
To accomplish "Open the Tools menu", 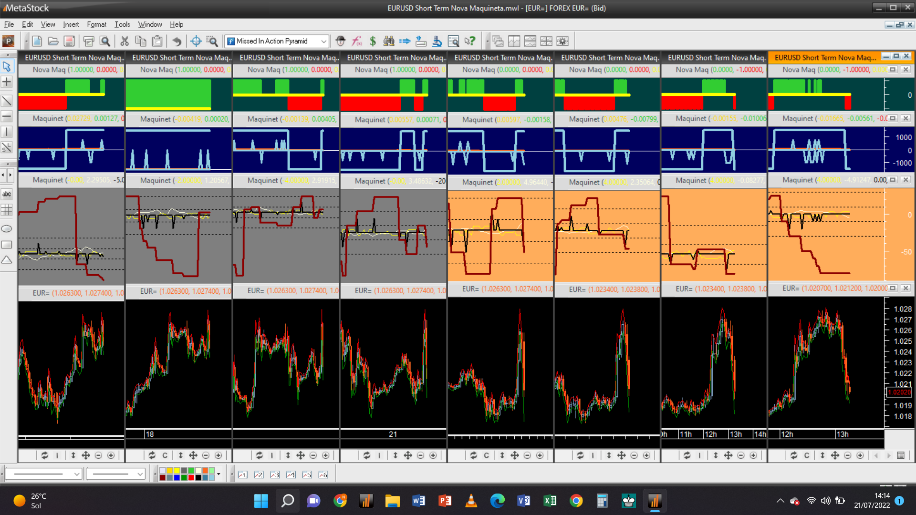I will pos(122,24).
